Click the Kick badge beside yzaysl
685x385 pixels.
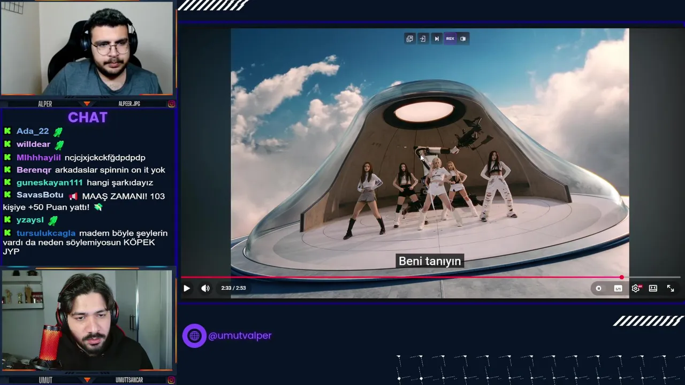click(7, 220)
